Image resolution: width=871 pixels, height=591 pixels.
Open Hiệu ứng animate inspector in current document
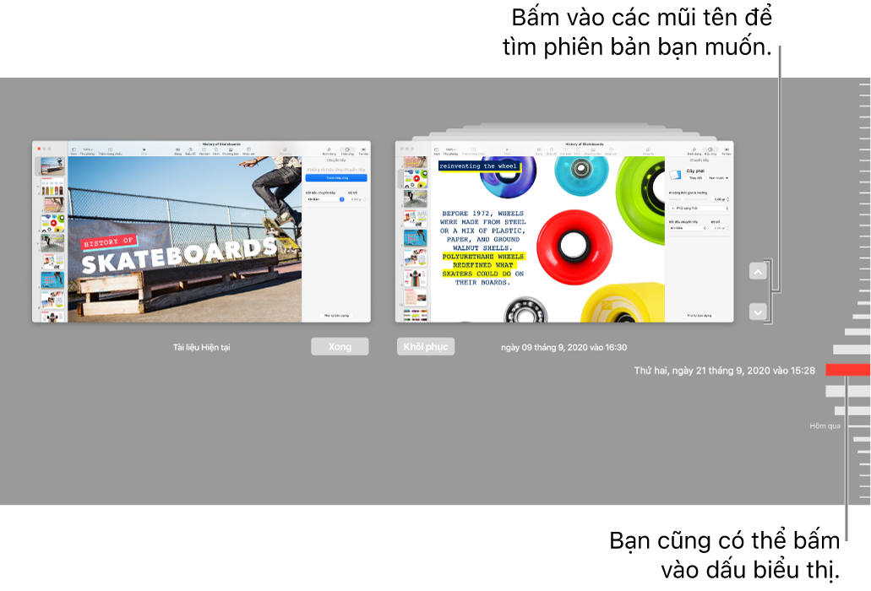click(x=347, y=151)
